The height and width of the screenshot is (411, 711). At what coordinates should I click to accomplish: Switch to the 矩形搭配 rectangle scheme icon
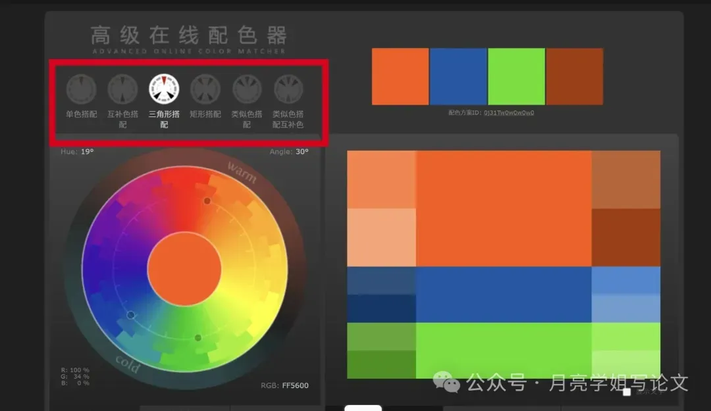point(205,89)
